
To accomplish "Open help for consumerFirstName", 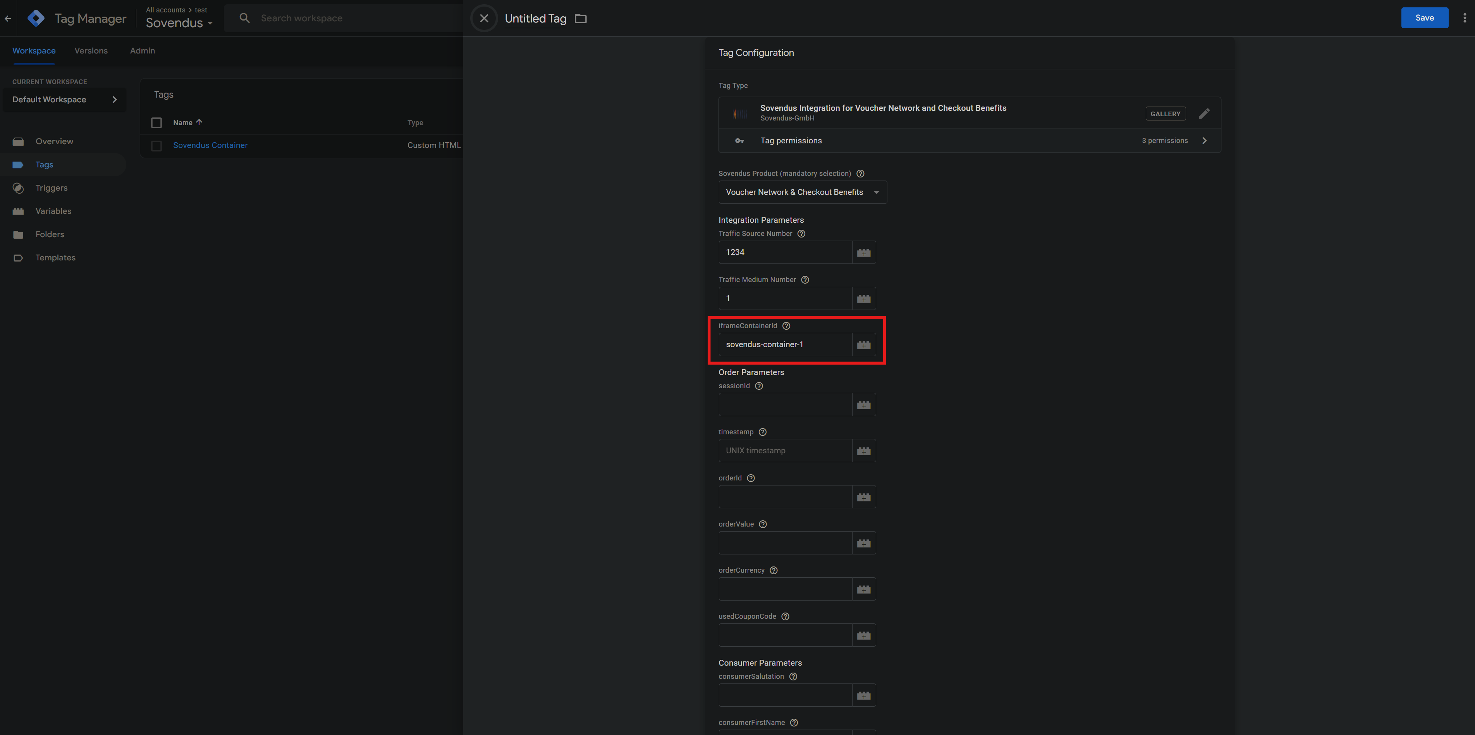I will (x=794, y=723).
